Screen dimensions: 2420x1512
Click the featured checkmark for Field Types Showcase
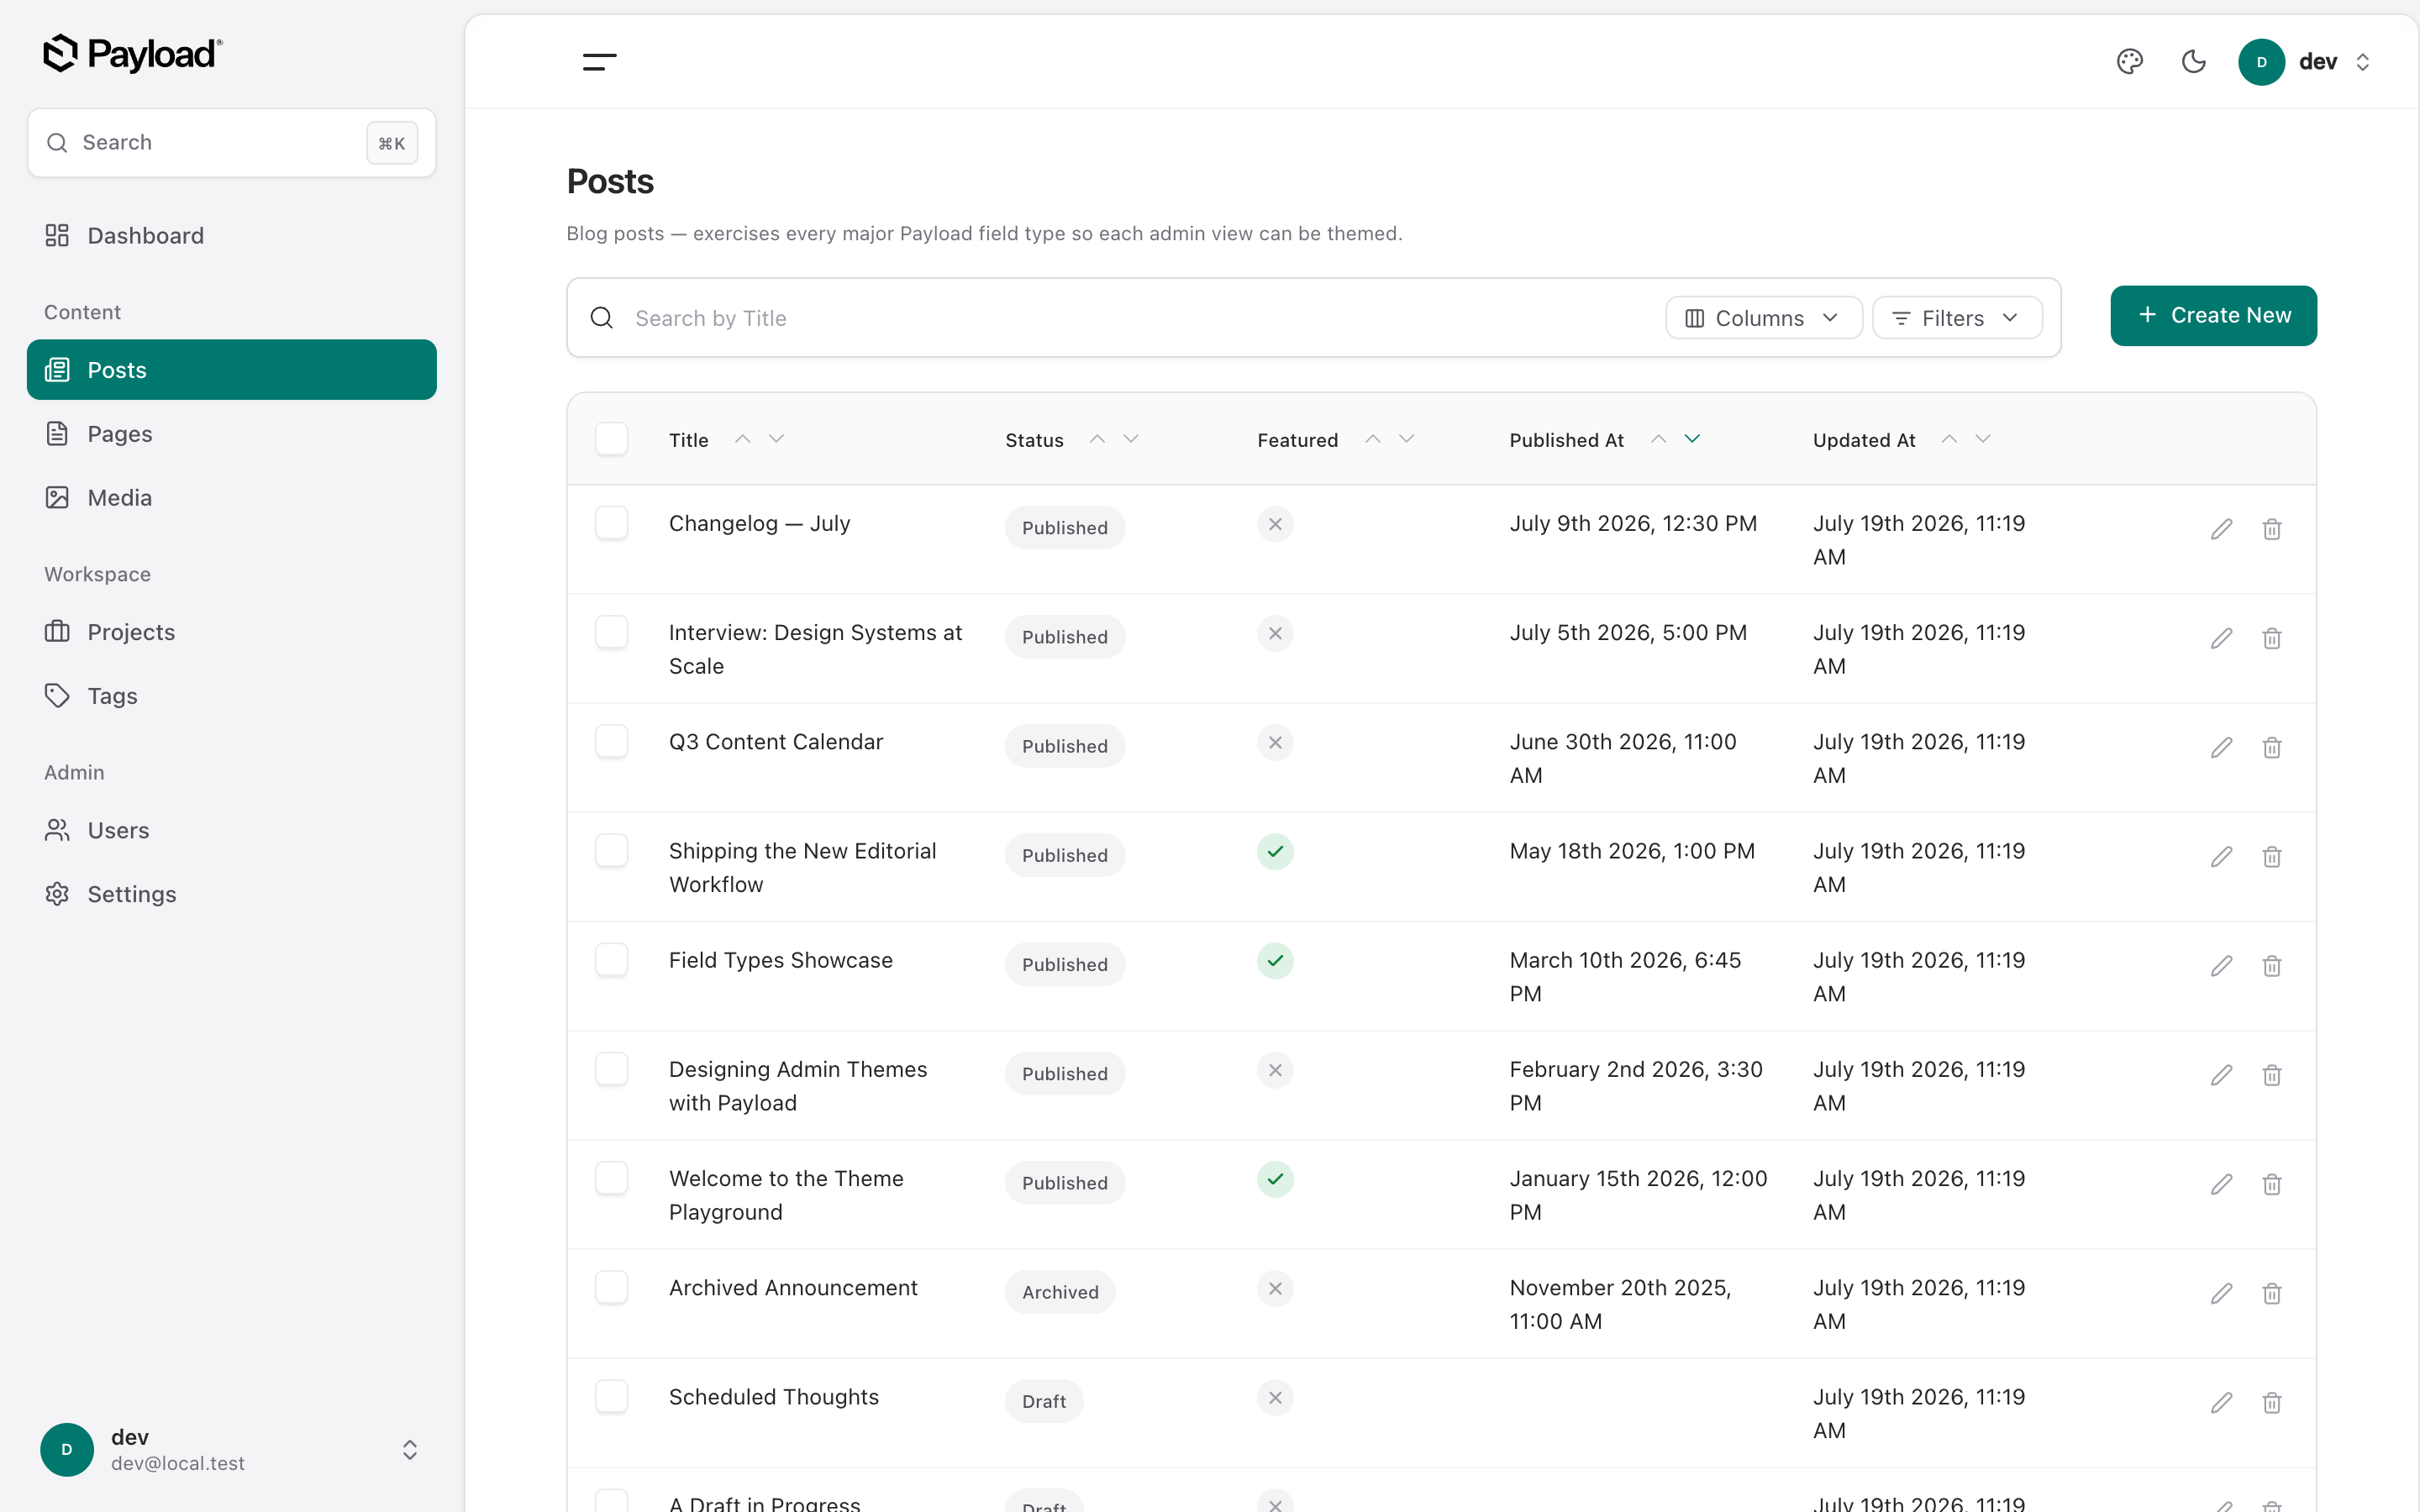(1275, 960)
